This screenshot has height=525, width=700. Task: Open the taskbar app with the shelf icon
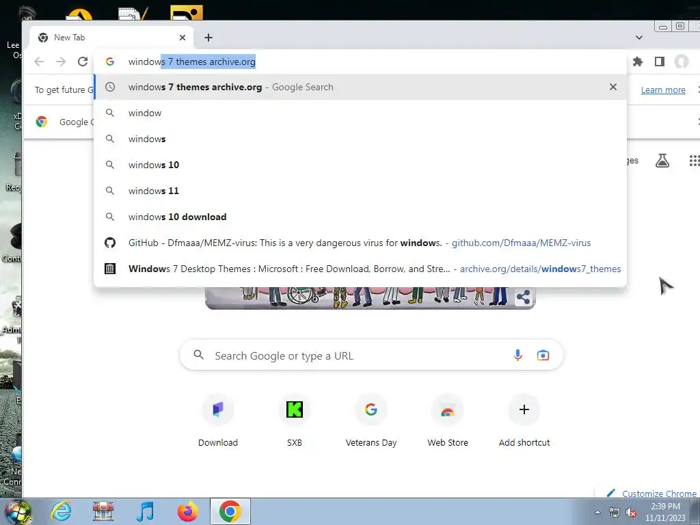tap(103, 511)
